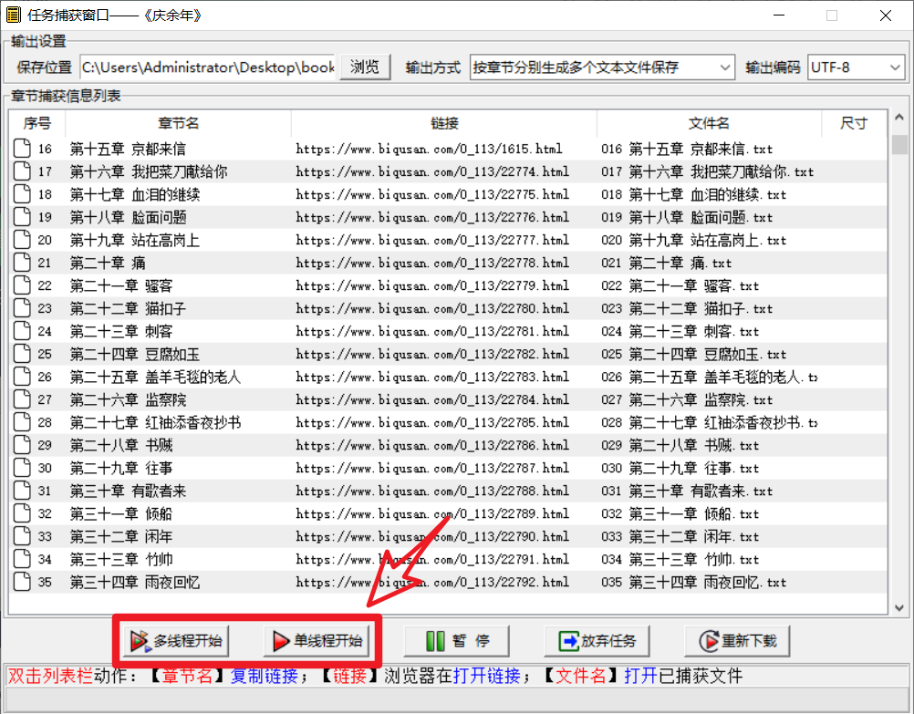Click link ending in 22782.html
The width and height of the screenshot is (914, 714).
pos(432,354)
